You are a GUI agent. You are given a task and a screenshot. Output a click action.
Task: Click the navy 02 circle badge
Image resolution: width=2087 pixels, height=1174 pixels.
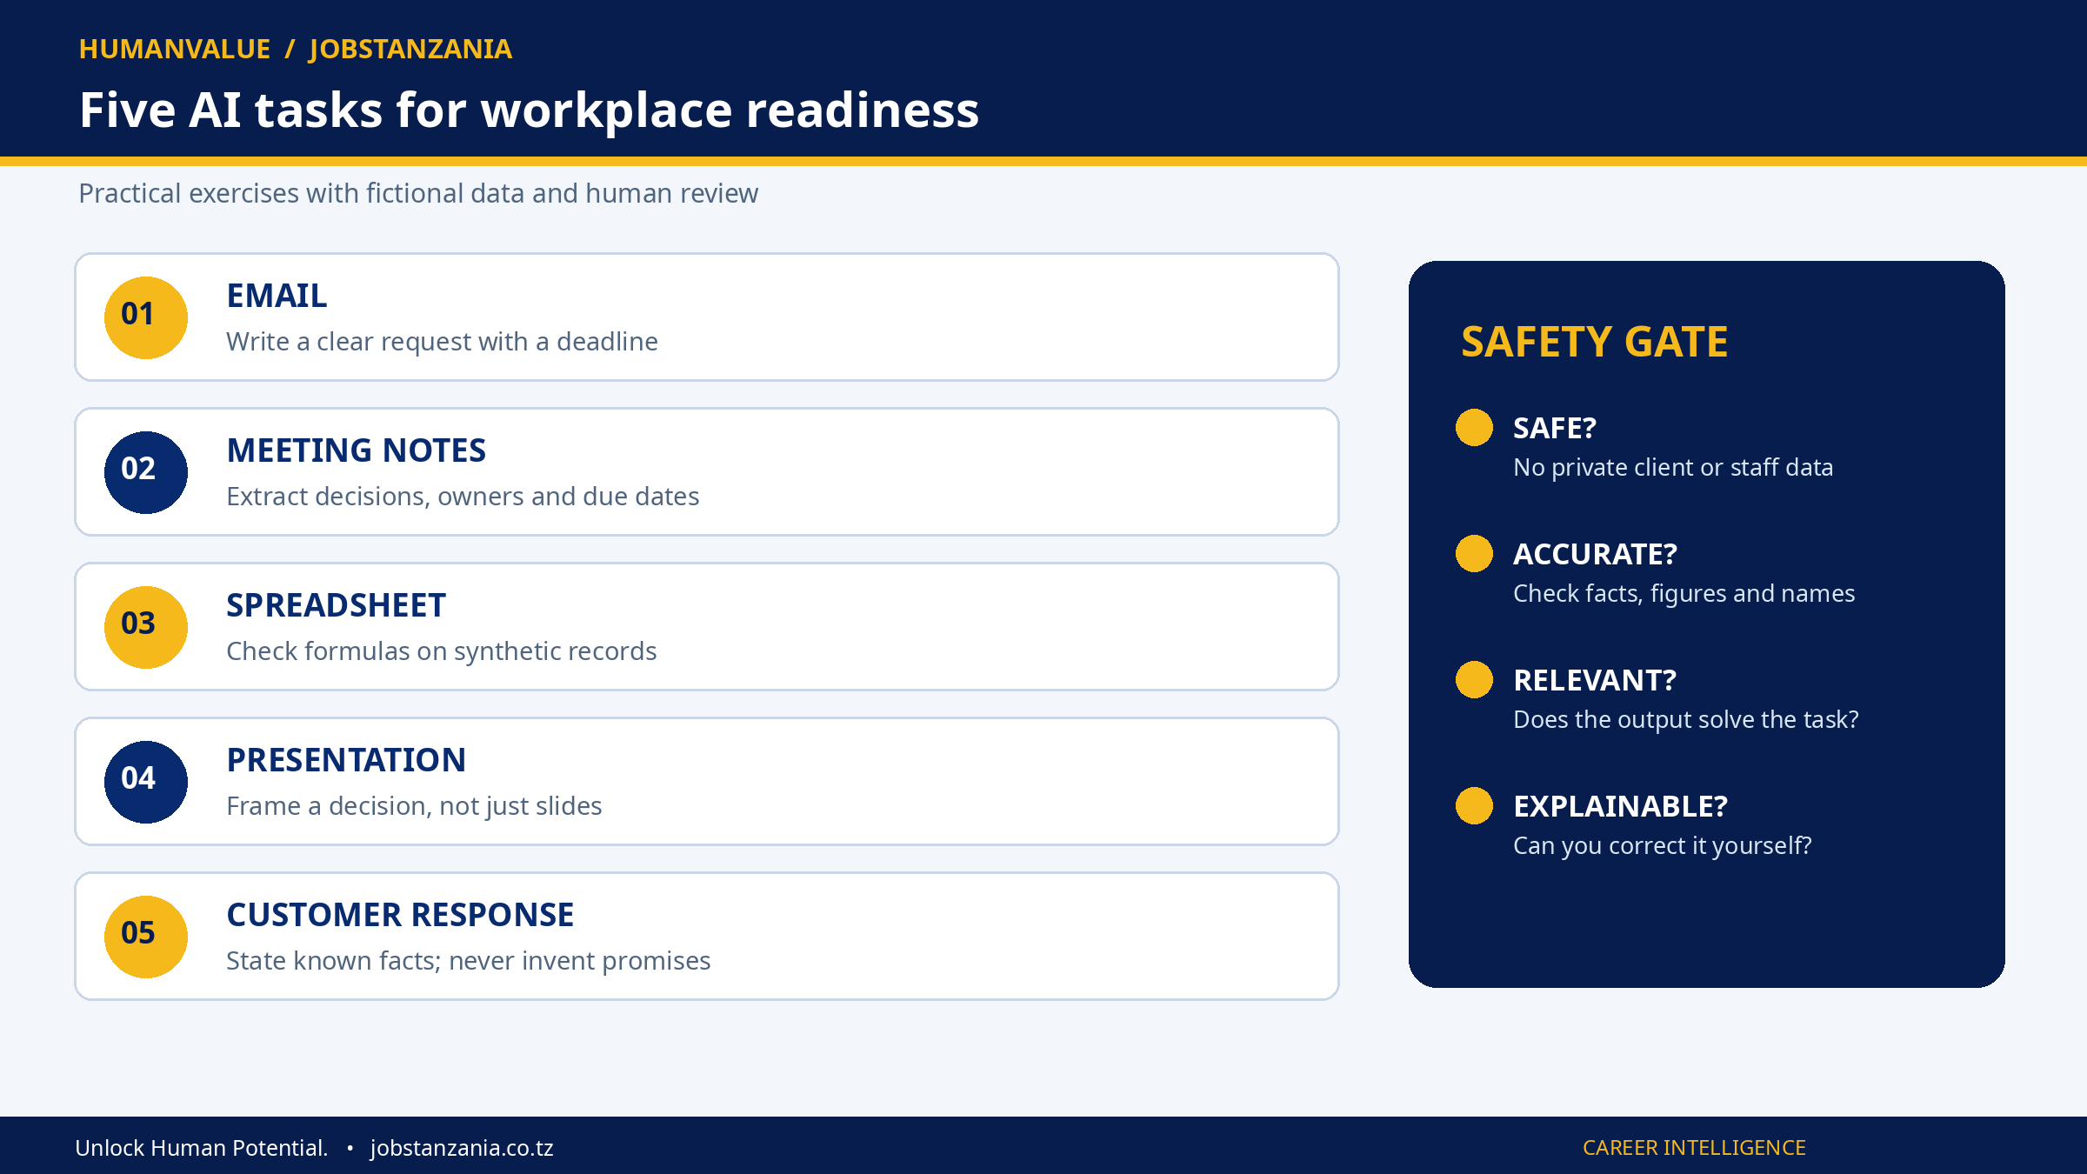click(146, 472)
